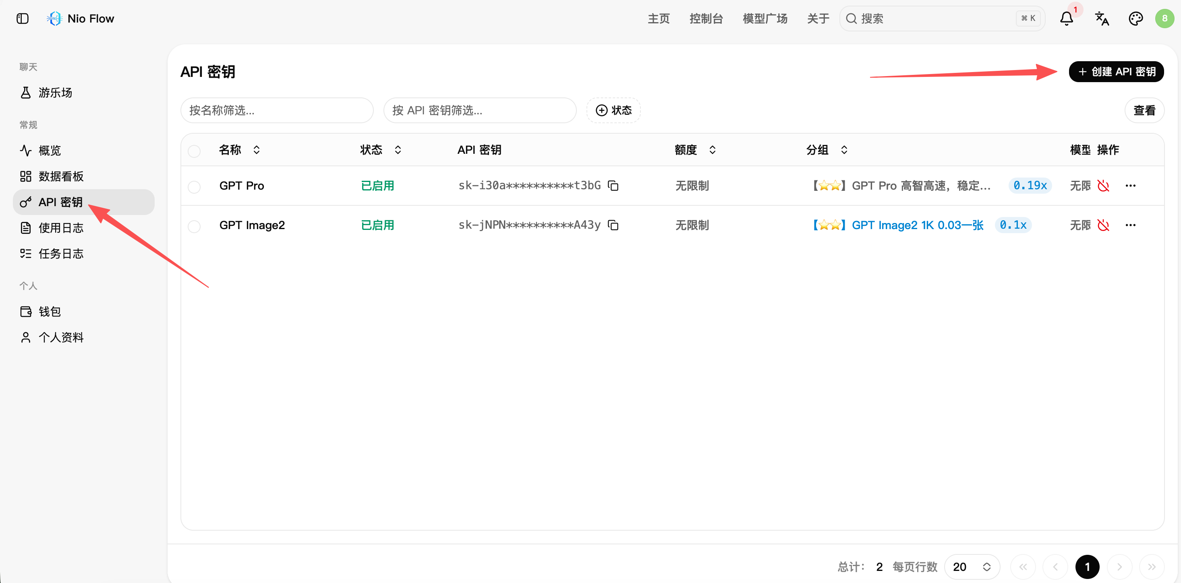The height and width of the screenshot is (583, 1181).
Task: Open more actions for GPT Image2 row
Action: (1130, 225)
